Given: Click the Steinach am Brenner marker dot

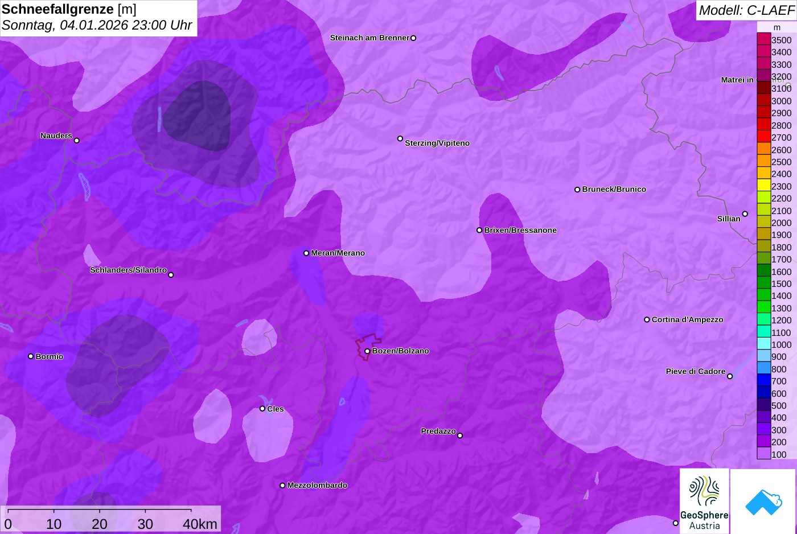Looking at the screenshot, I should click(x=413, y=38).
